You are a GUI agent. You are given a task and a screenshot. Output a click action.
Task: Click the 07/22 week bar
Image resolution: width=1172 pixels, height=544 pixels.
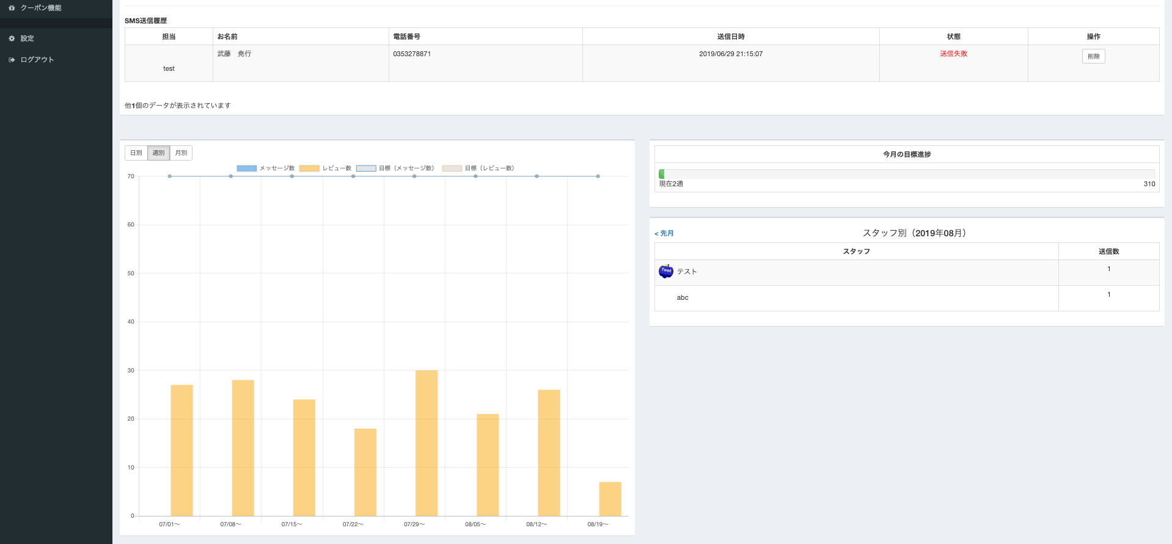365,473
